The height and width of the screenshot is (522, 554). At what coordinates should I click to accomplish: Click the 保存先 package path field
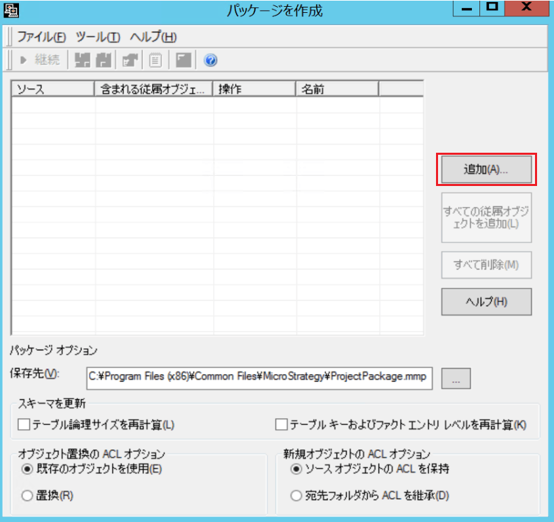pyautogui.click(x=259, y=378)
